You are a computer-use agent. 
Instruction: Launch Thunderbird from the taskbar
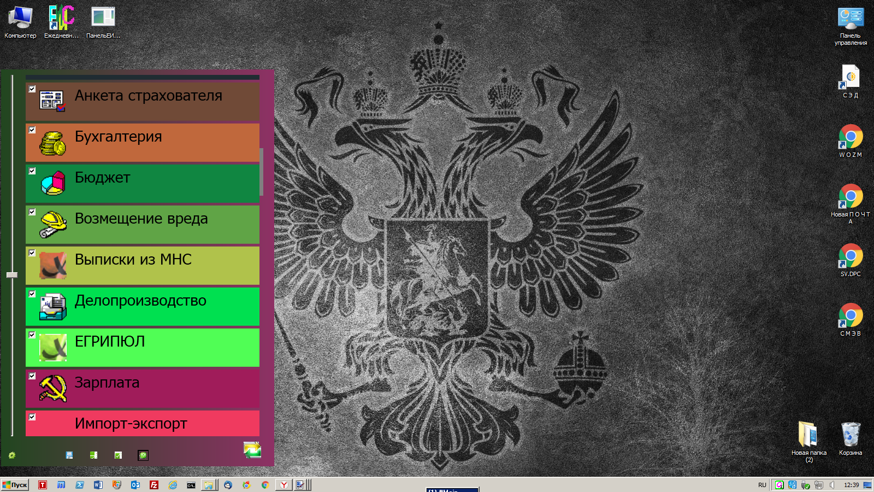coord(228,485)
